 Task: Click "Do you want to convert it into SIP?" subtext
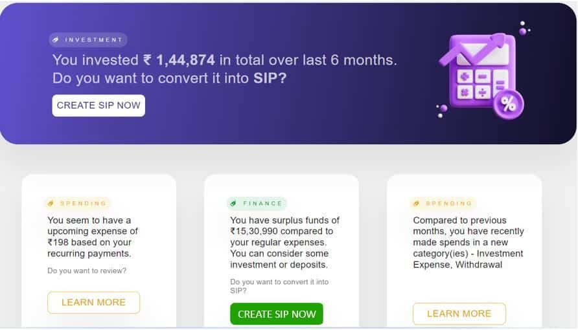(279, 286)
